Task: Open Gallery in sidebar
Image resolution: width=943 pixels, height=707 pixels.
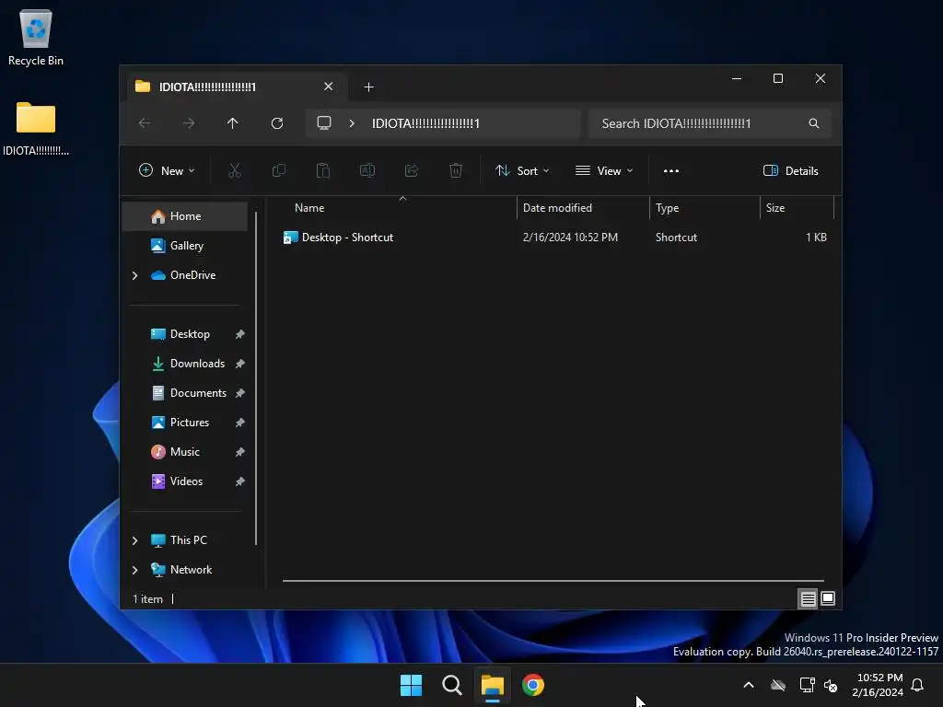Action: (184, 246)
